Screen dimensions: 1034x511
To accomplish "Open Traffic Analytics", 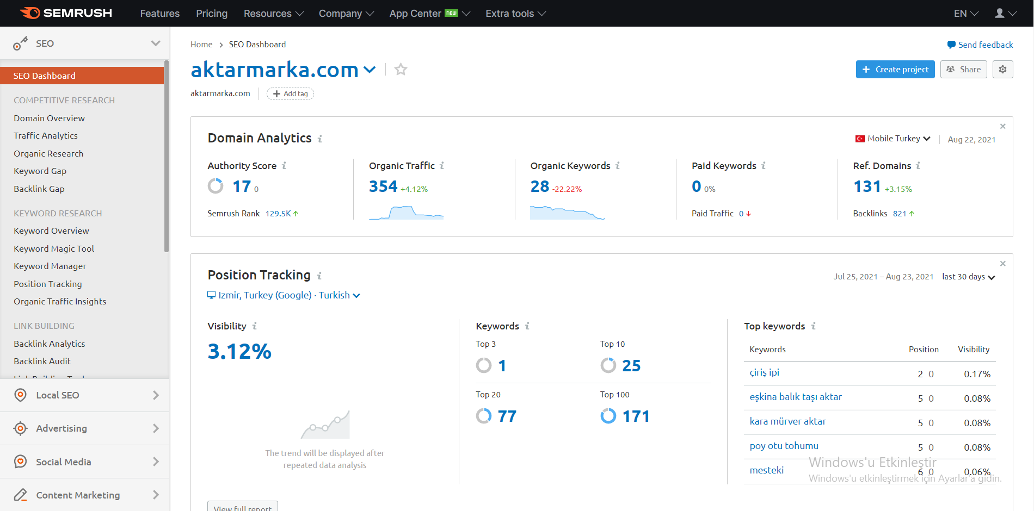I will [x=46, y=135].
